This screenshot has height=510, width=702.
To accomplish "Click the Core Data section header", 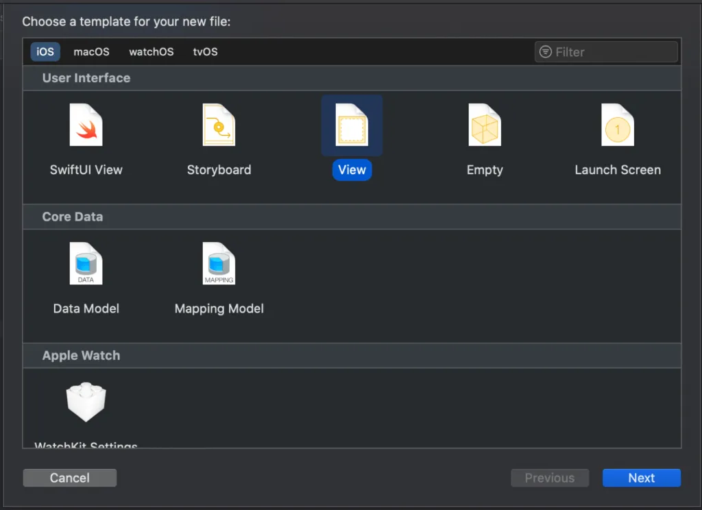I will pyautogui.click(x=73, y=217).
